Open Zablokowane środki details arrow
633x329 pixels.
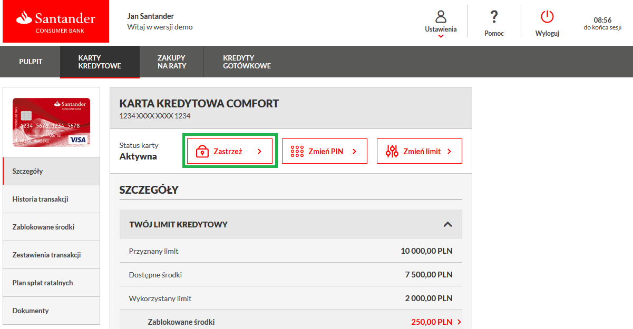[x=459, y=322]
